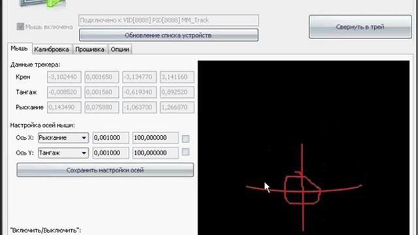This screenshot has width=418, height=235.
Task: Click the black tracker trace canvas
Action: coord(304,148)
